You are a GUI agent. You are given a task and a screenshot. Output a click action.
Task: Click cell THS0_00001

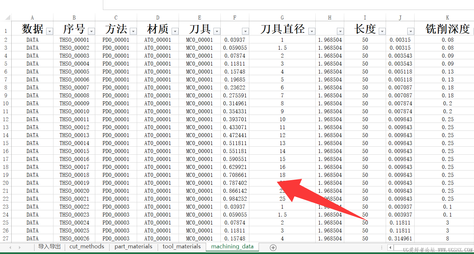[74, 40]
